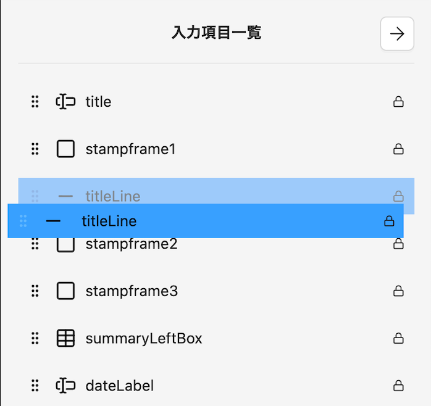
Task: Toggle the lock for the title item
Action: [x=398, y=102]
